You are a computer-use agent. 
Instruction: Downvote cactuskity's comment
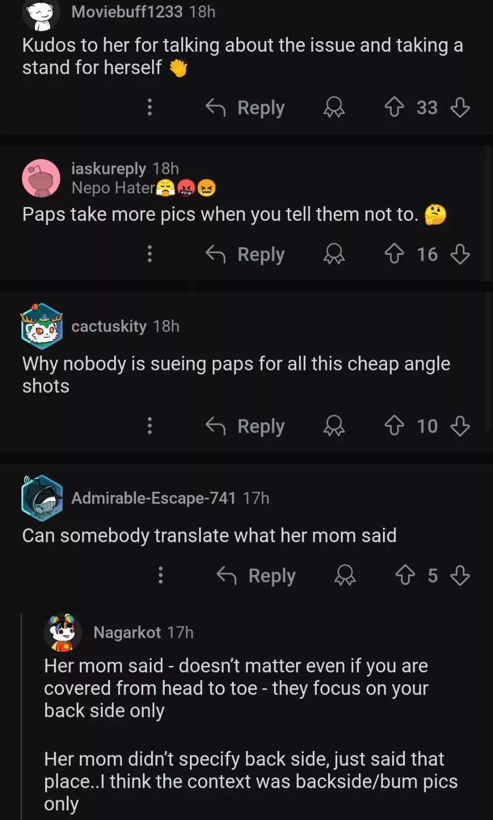coord(460,425)
